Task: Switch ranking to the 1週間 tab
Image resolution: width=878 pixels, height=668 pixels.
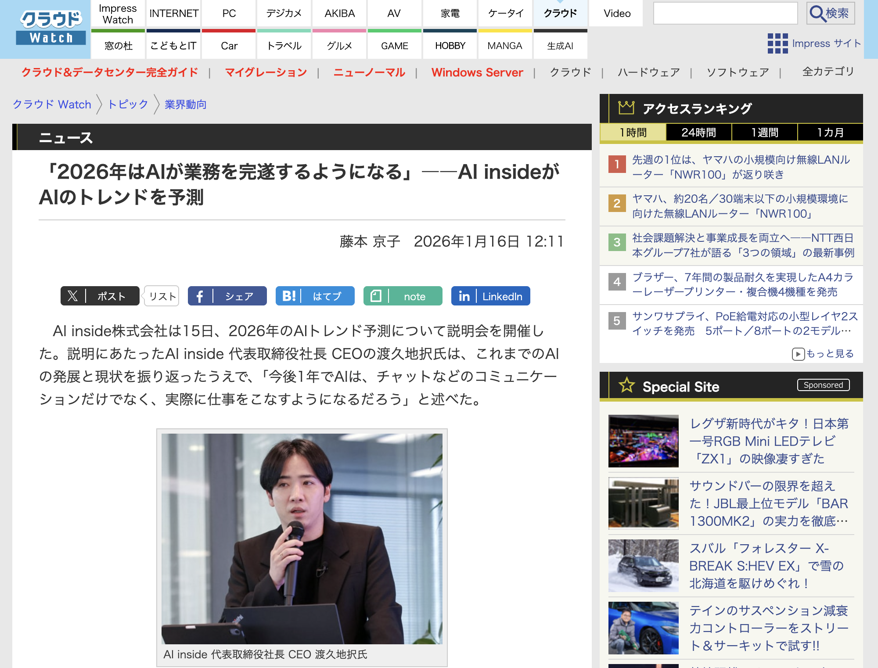Action: point(764,133)
